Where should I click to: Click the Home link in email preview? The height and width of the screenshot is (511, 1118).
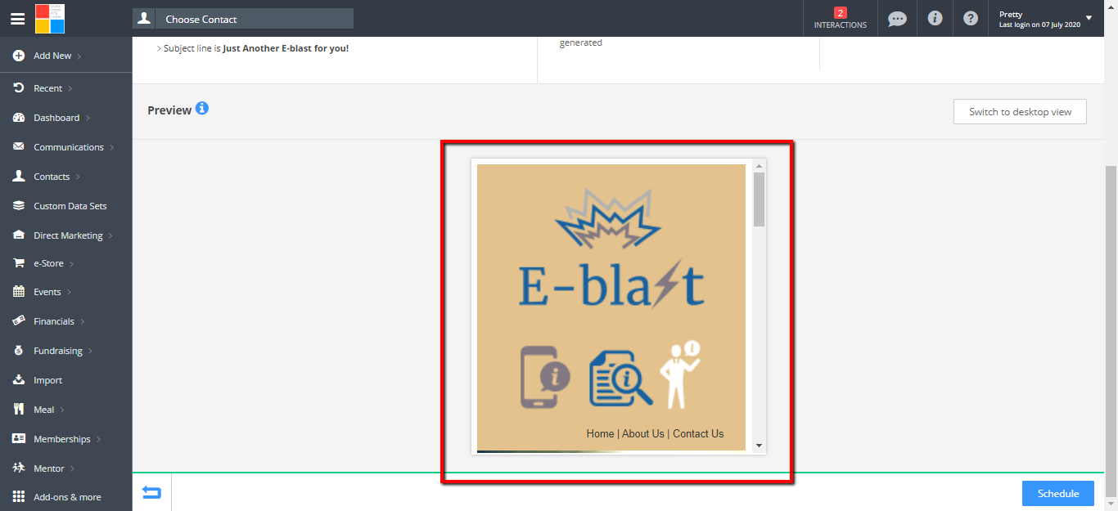[x=600, y=434]
